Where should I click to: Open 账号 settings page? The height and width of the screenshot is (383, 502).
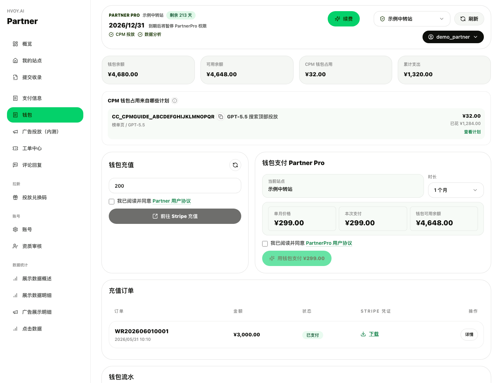click(x=45, y=229)
